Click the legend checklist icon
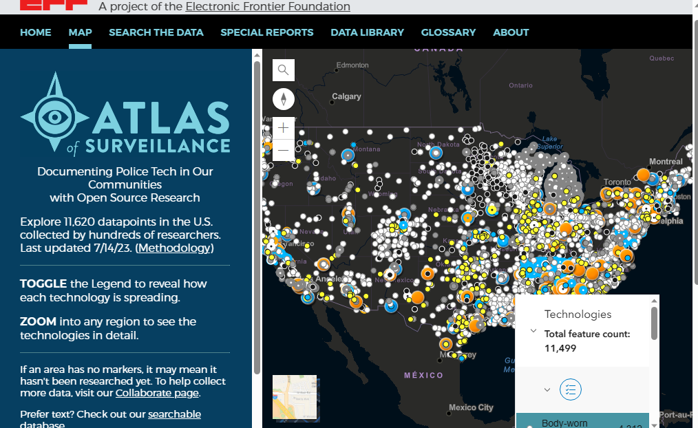698x428 pixels. tap(571, 389)
